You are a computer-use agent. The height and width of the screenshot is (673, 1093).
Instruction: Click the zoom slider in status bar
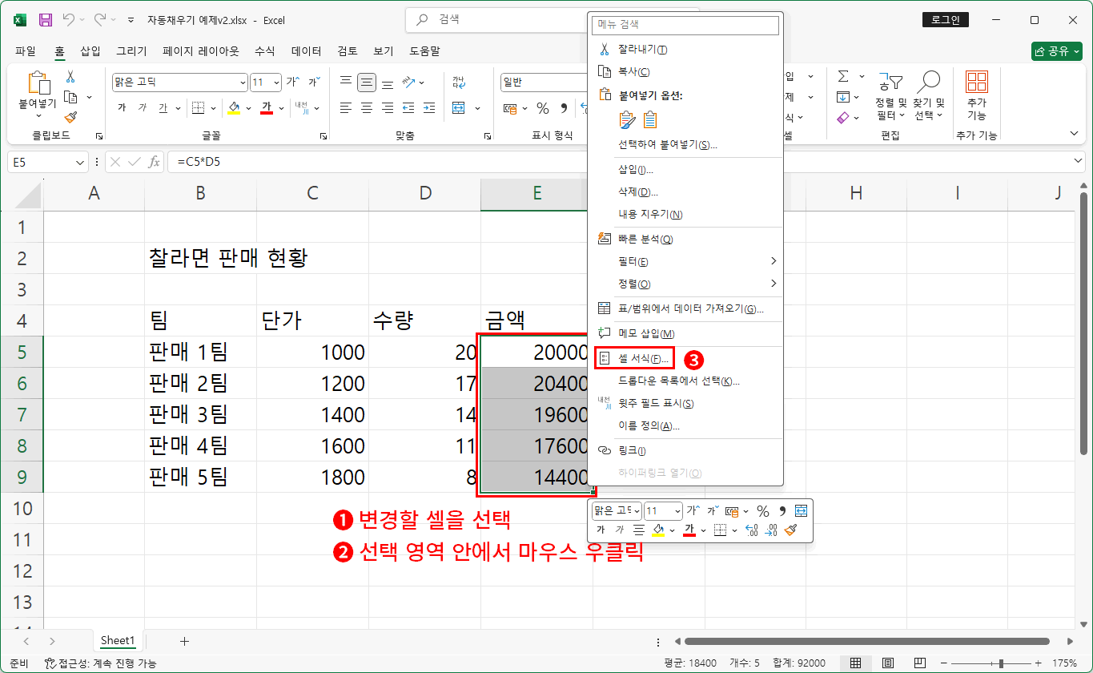point(999,663)
